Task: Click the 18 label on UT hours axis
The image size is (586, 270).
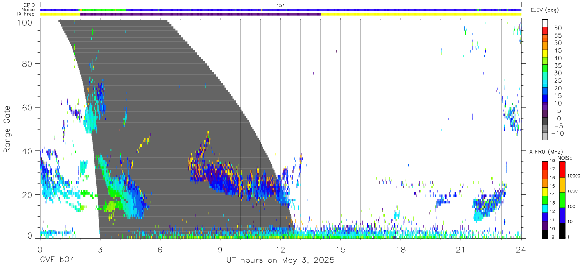Action: click(401, 250)
